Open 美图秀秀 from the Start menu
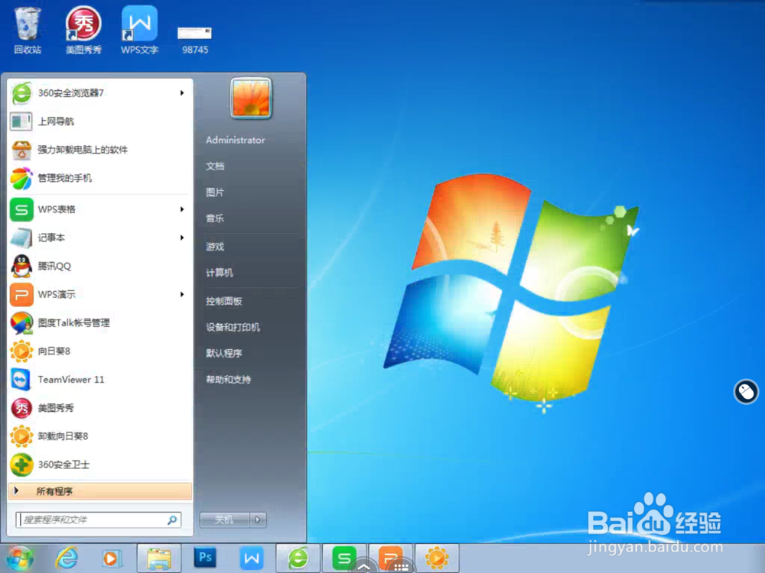Image resolution: width=765 pixels, height=573 pixels. point(54,408)
